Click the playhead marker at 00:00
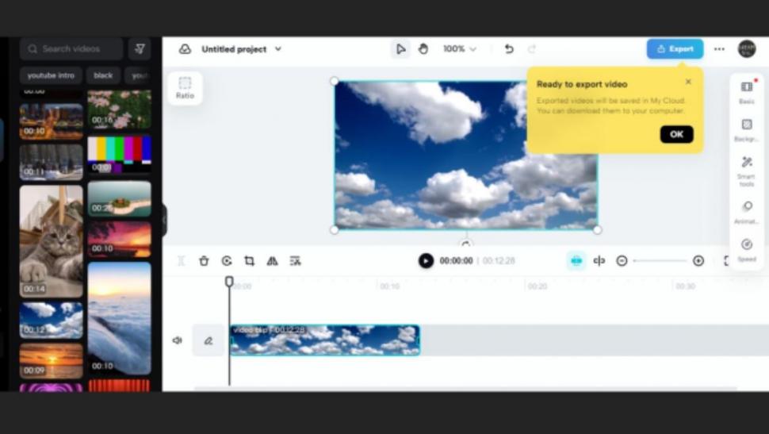Screen dimensions: 769x434 [229, 282]
